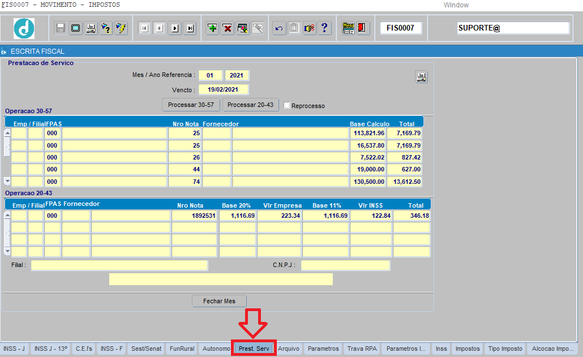The height and width of the screenshot is (357, 583).
Task: Click the printer icon beside reference date
Action: [421, 78]
